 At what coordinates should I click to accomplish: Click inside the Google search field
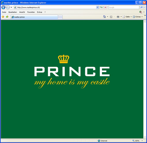(124, 7)
